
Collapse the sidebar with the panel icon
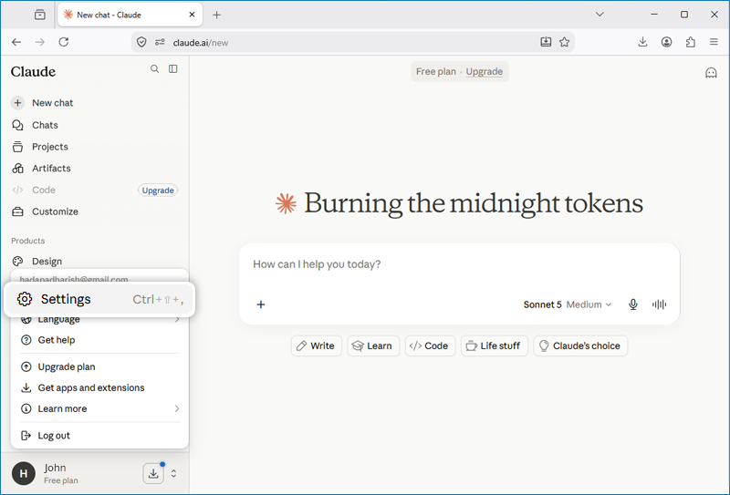click(x=173, y=69)
